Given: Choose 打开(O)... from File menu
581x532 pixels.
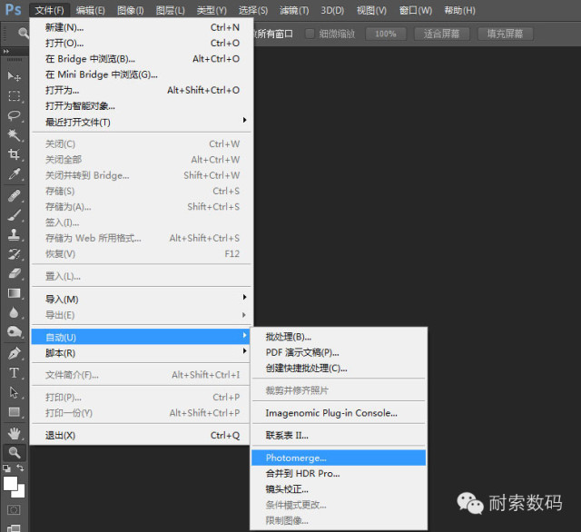Looking at the screenshot, I should (142, 43).
